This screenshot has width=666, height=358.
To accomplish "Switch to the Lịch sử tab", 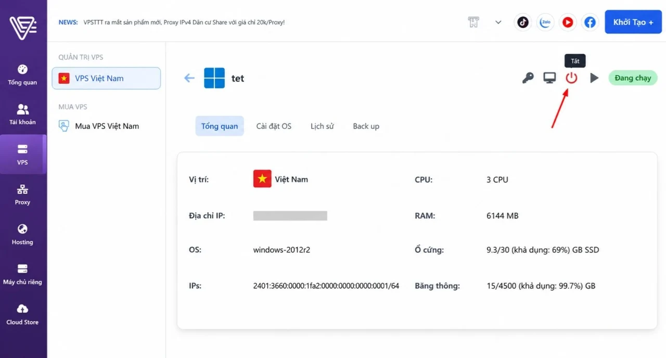I will [x=322, y=126].
